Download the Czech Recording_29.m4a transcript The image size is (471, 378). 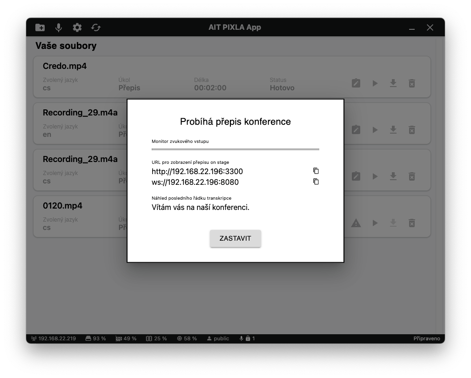[393, 176]
